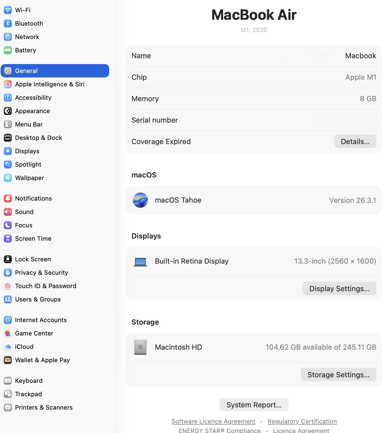Open Users & Groups icon
386x433 pixels.
[x=8, y=299]
